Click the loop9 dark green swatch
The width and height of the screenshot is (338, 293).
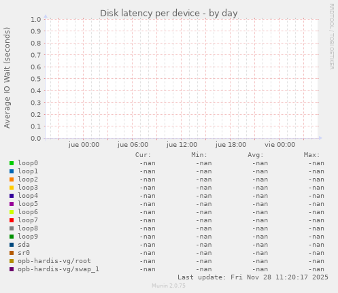pos(12,237)
